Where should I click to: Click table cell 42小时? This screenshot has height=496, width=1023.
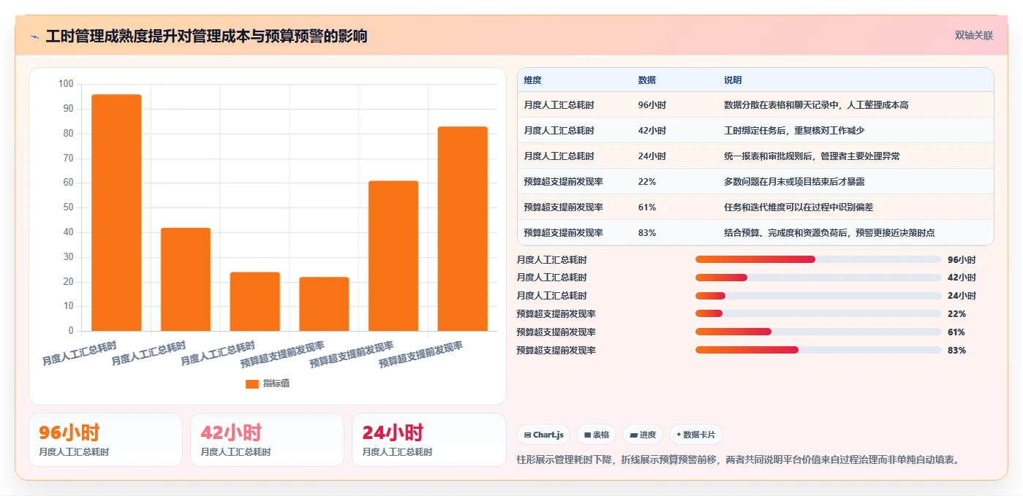click(652, 131)
